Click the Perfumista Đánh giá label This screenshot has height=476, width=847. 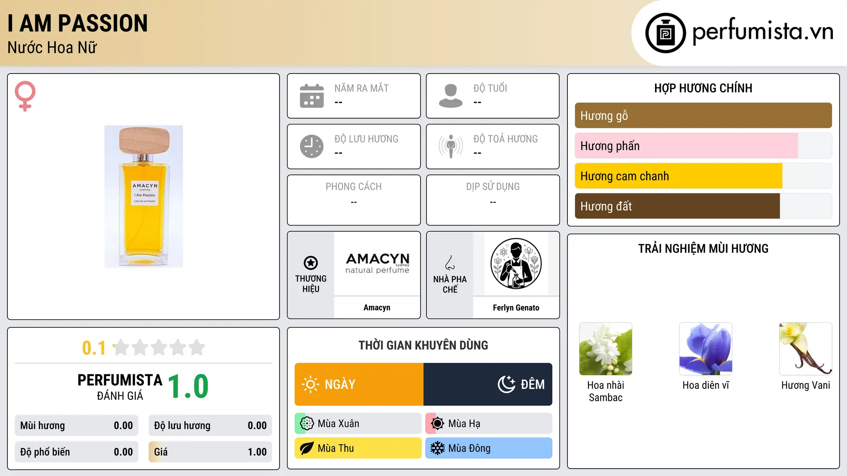(x=120, y=387)
